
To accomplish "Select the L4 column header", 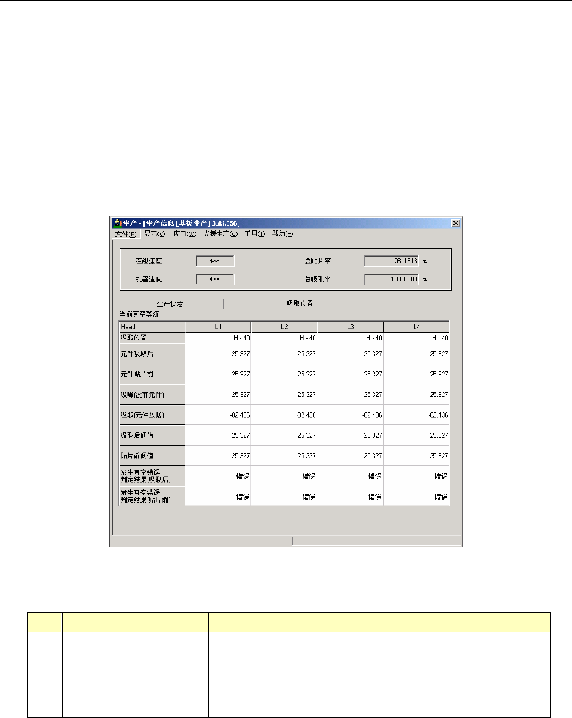I will [x=416, y=326].
